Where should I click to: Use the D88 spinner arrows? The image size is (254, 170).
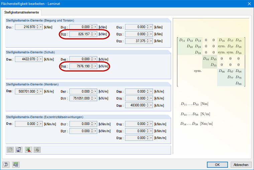point(148,106)
